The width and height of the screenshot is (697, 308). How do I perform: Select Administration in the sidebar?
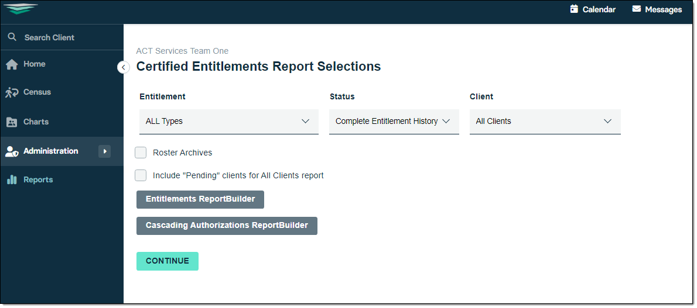(x=61, y=151)
